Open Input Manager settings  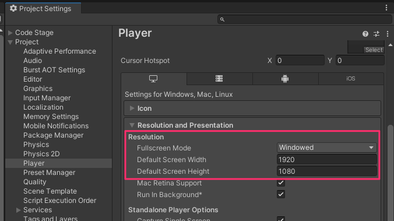(47, 98)
